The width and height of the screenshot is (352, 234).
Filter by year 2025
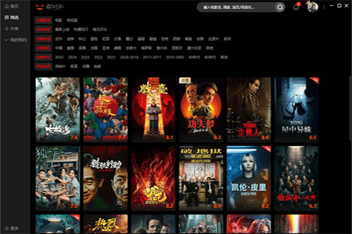59,57
